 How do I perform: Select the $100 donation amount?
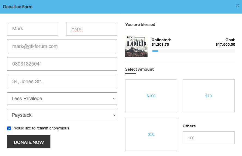click(x=151, y=96)
